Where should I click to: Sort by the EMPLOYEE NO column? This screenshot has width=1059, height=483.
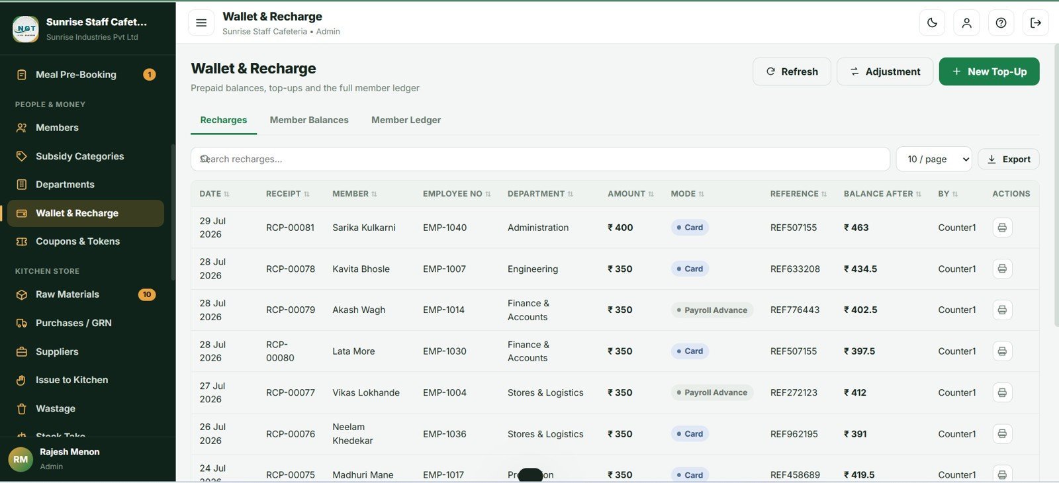[x=457, y=194]
